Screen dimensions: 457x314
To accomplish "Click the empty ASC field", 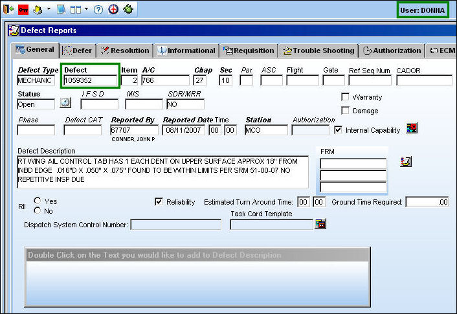I will (x=271, y=80).
